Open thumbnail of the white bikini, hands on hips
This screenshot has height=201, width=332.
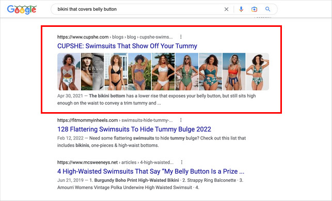pyautogui.click(x=163, y=72)
